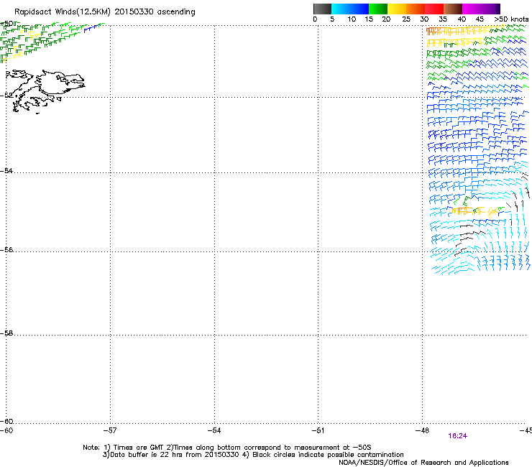This screenshot has width=532, height=467.
Task: Click the '>50 knots' legend label
Action: (511, 19)
